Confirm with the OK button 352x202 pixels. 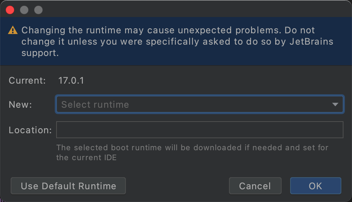[315, 186]
